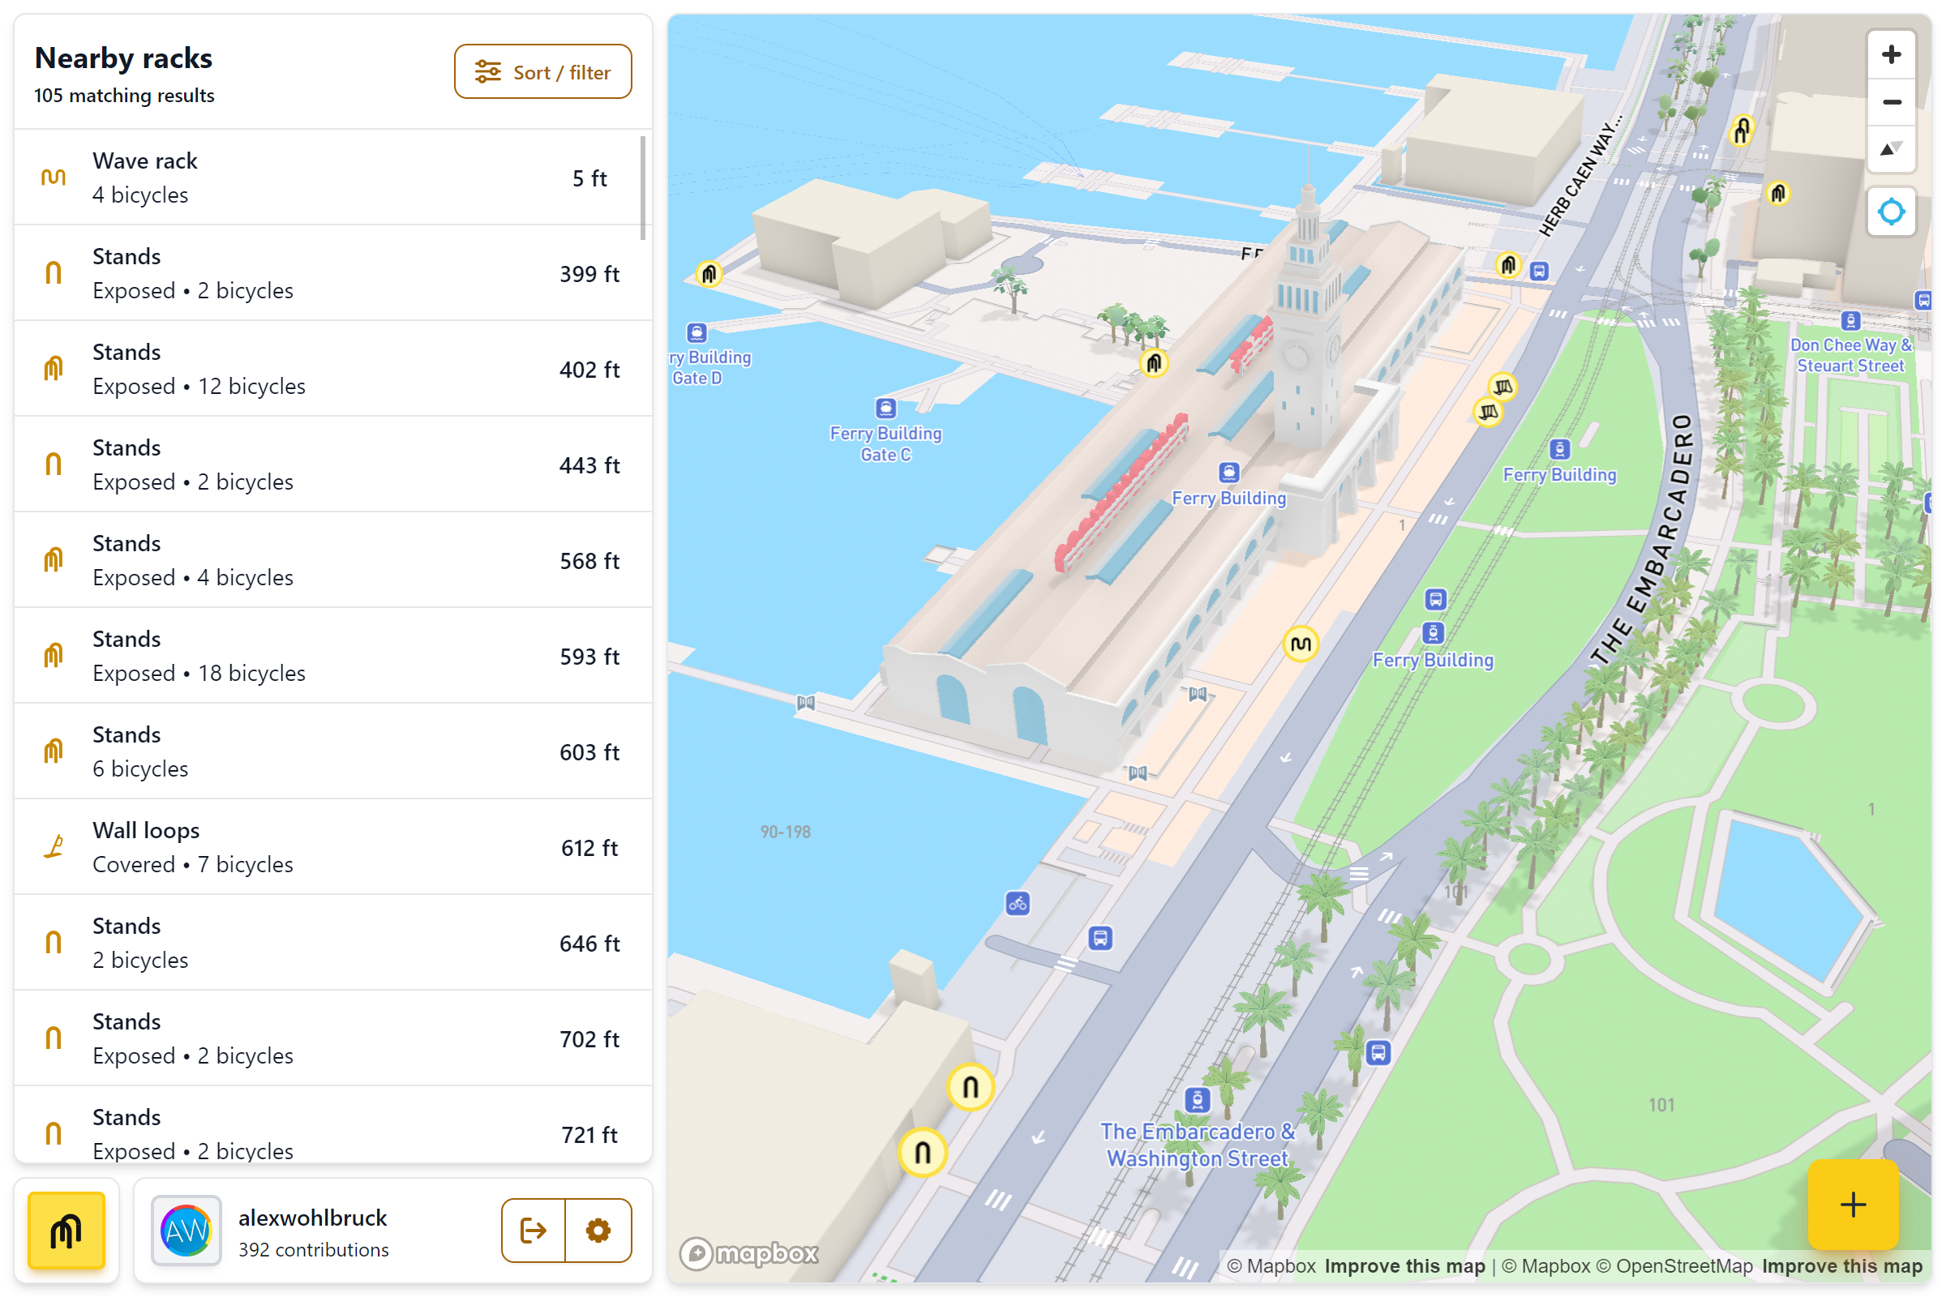This screenshot has height=1297, width=1946.
Task: Click the log out arrow icon
Action: pyautogui.click(x=533, y=1230)
